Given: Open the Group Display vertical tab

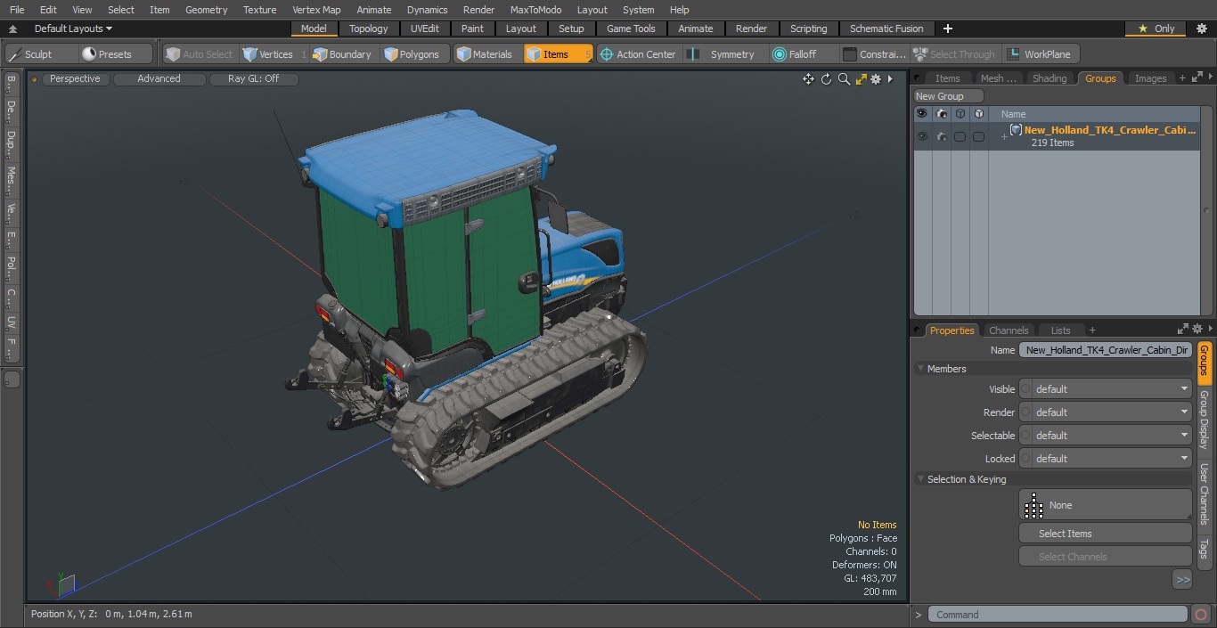Looking at the screenshot, I should (1204, 419).
